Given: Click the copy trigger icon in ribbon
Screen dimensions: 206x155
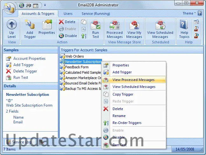Looking at the screenshot, I should (84, 22).
